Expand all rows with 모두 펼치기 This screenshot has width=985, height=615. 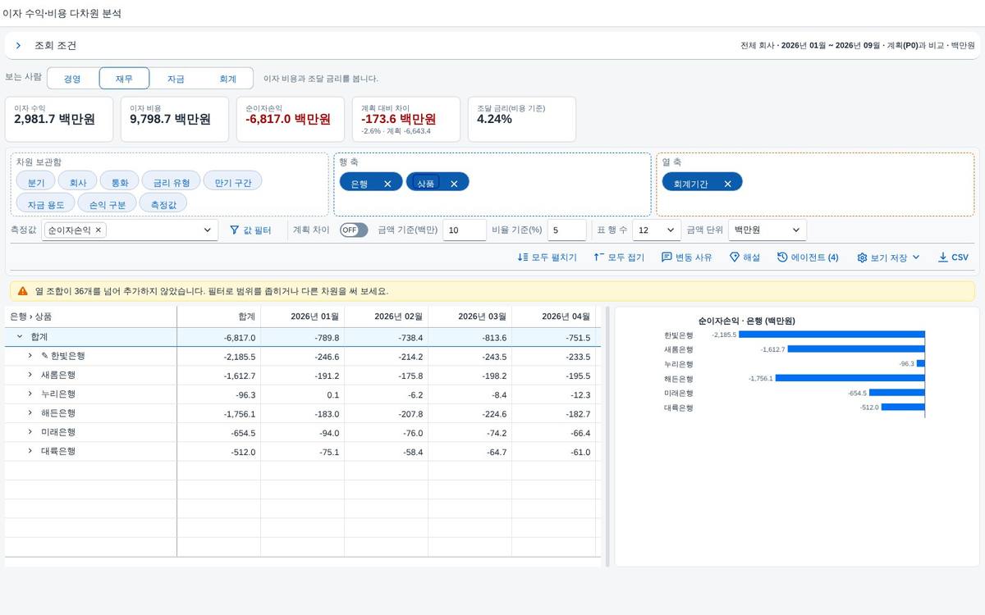coord(547,257)
